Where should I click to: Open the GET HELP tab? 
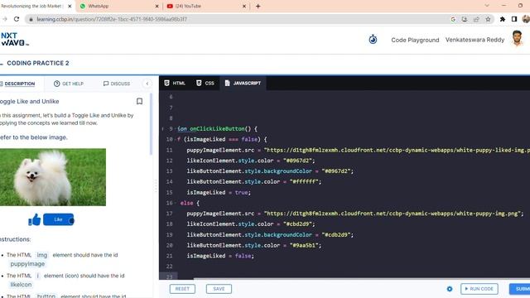click(x=69, y=84)
